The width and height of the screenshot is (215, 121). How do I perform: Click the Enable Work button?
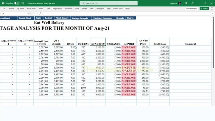click(x=26, y=18)
